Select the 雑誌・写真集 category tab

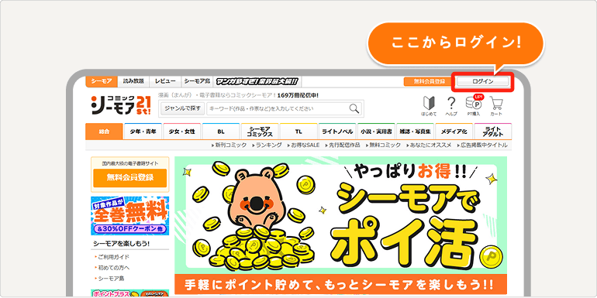click(415, 132)
